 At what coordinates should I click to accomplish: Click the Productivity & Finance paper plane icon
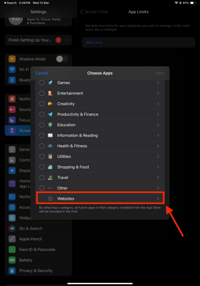click(x=50, y=114)
